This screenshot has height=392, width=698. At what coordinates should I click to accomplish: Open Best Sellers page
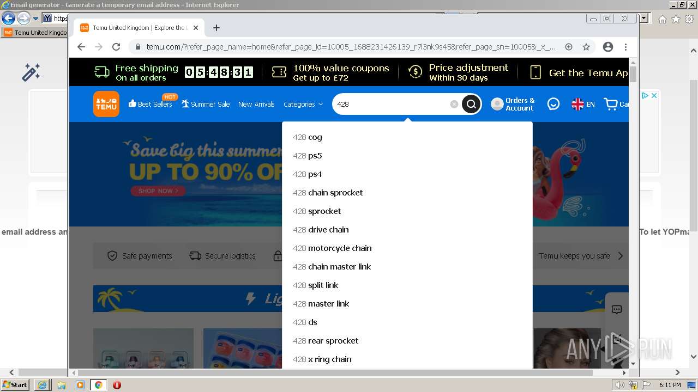(x=151, y=104)
